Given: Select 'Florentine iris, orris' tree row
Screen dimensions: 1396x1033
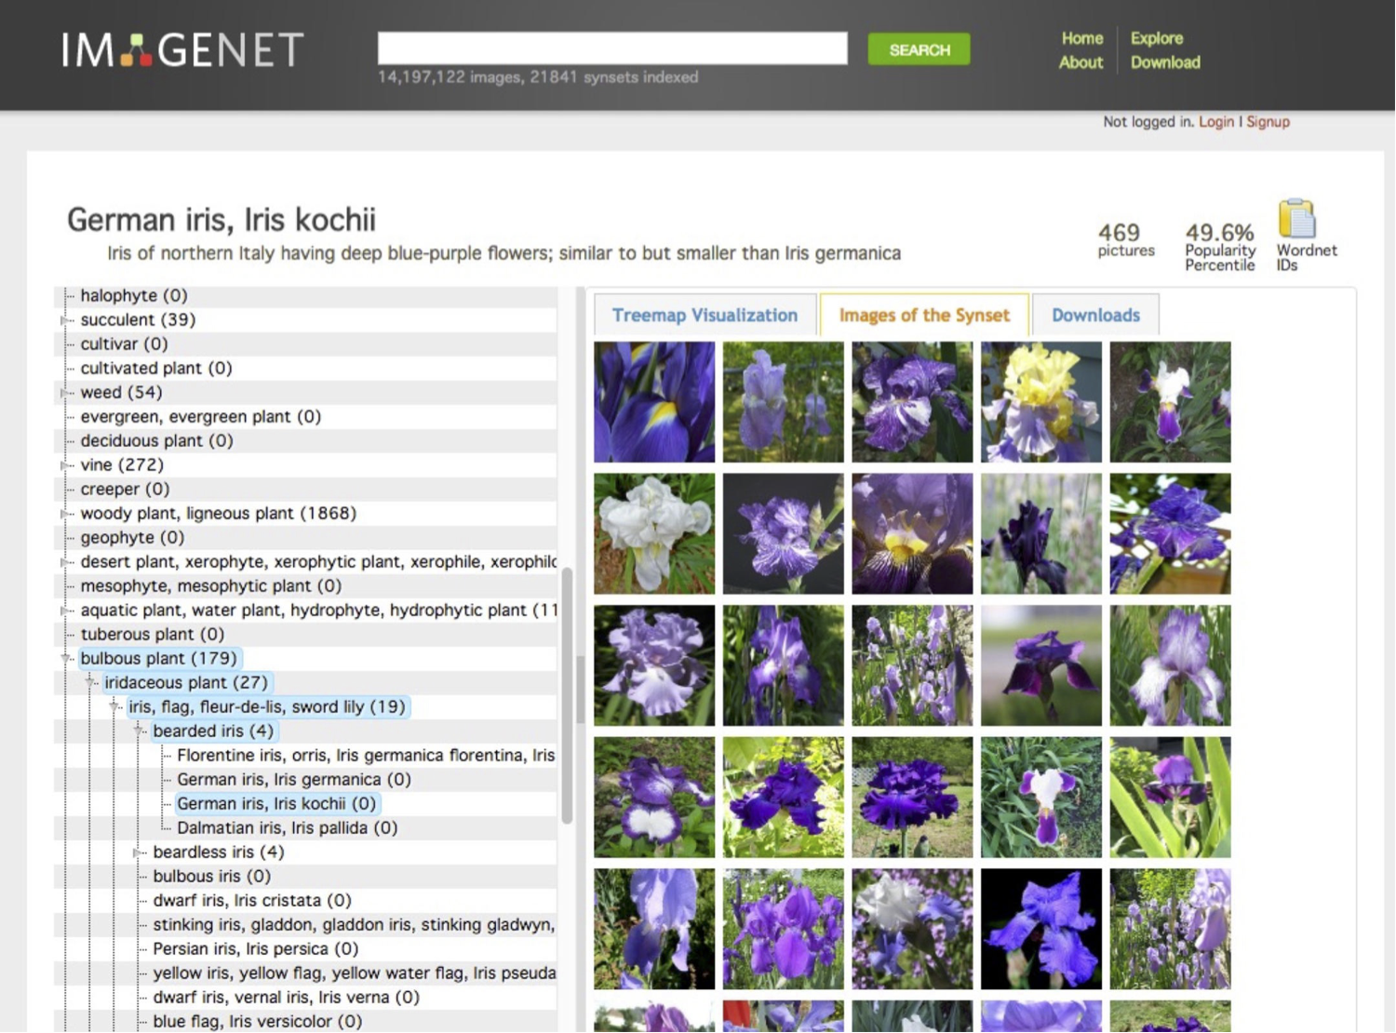Looking at the screenshot, I should 365,756.
